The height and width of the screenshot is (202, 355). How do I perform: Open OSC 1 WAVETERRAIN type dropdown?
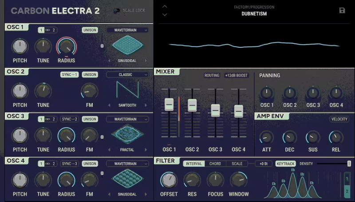tap(127, 30)
